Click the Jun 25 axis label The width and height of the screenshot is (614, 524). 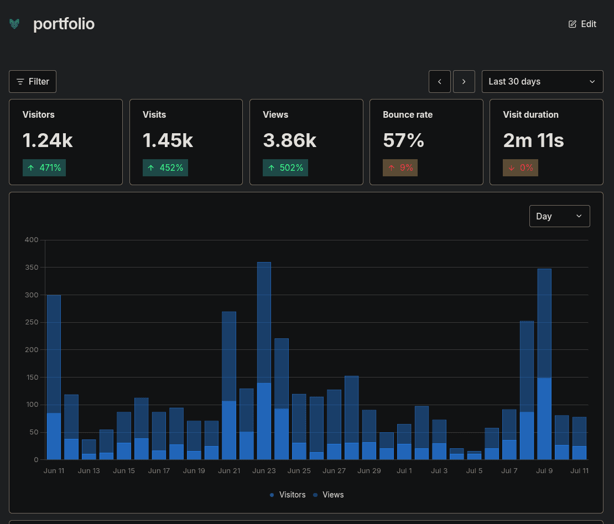click(299, 471)
